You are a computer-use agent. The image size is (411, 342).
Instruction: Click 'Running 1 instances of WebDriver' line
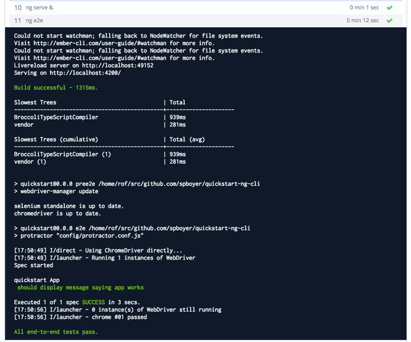point(104,258)
